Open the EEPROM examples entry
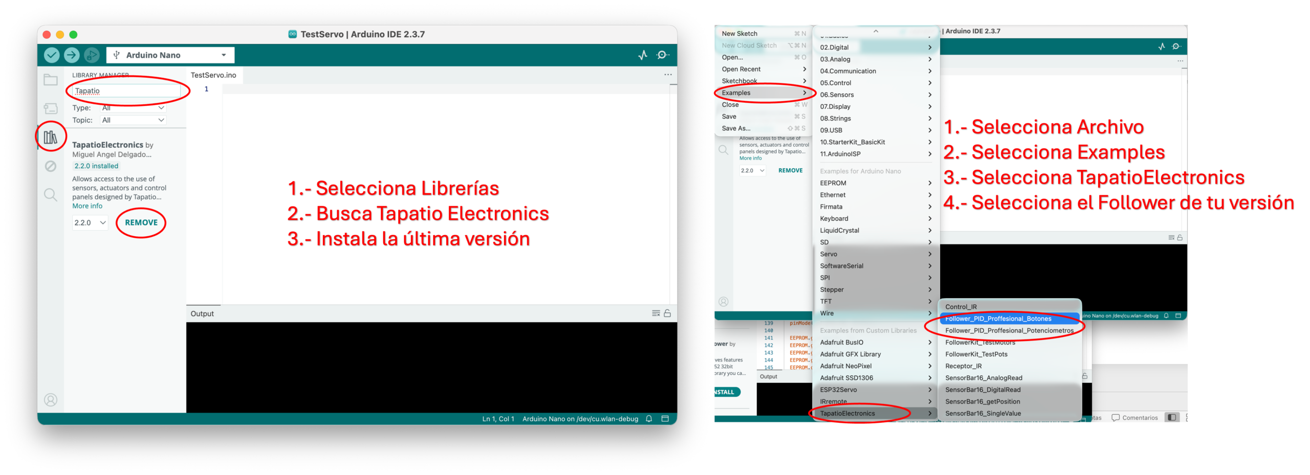 [875, 183]
